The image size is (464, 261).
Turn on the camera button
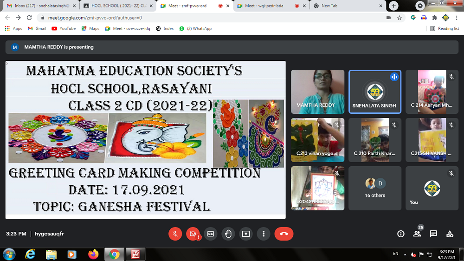(193, 234)
